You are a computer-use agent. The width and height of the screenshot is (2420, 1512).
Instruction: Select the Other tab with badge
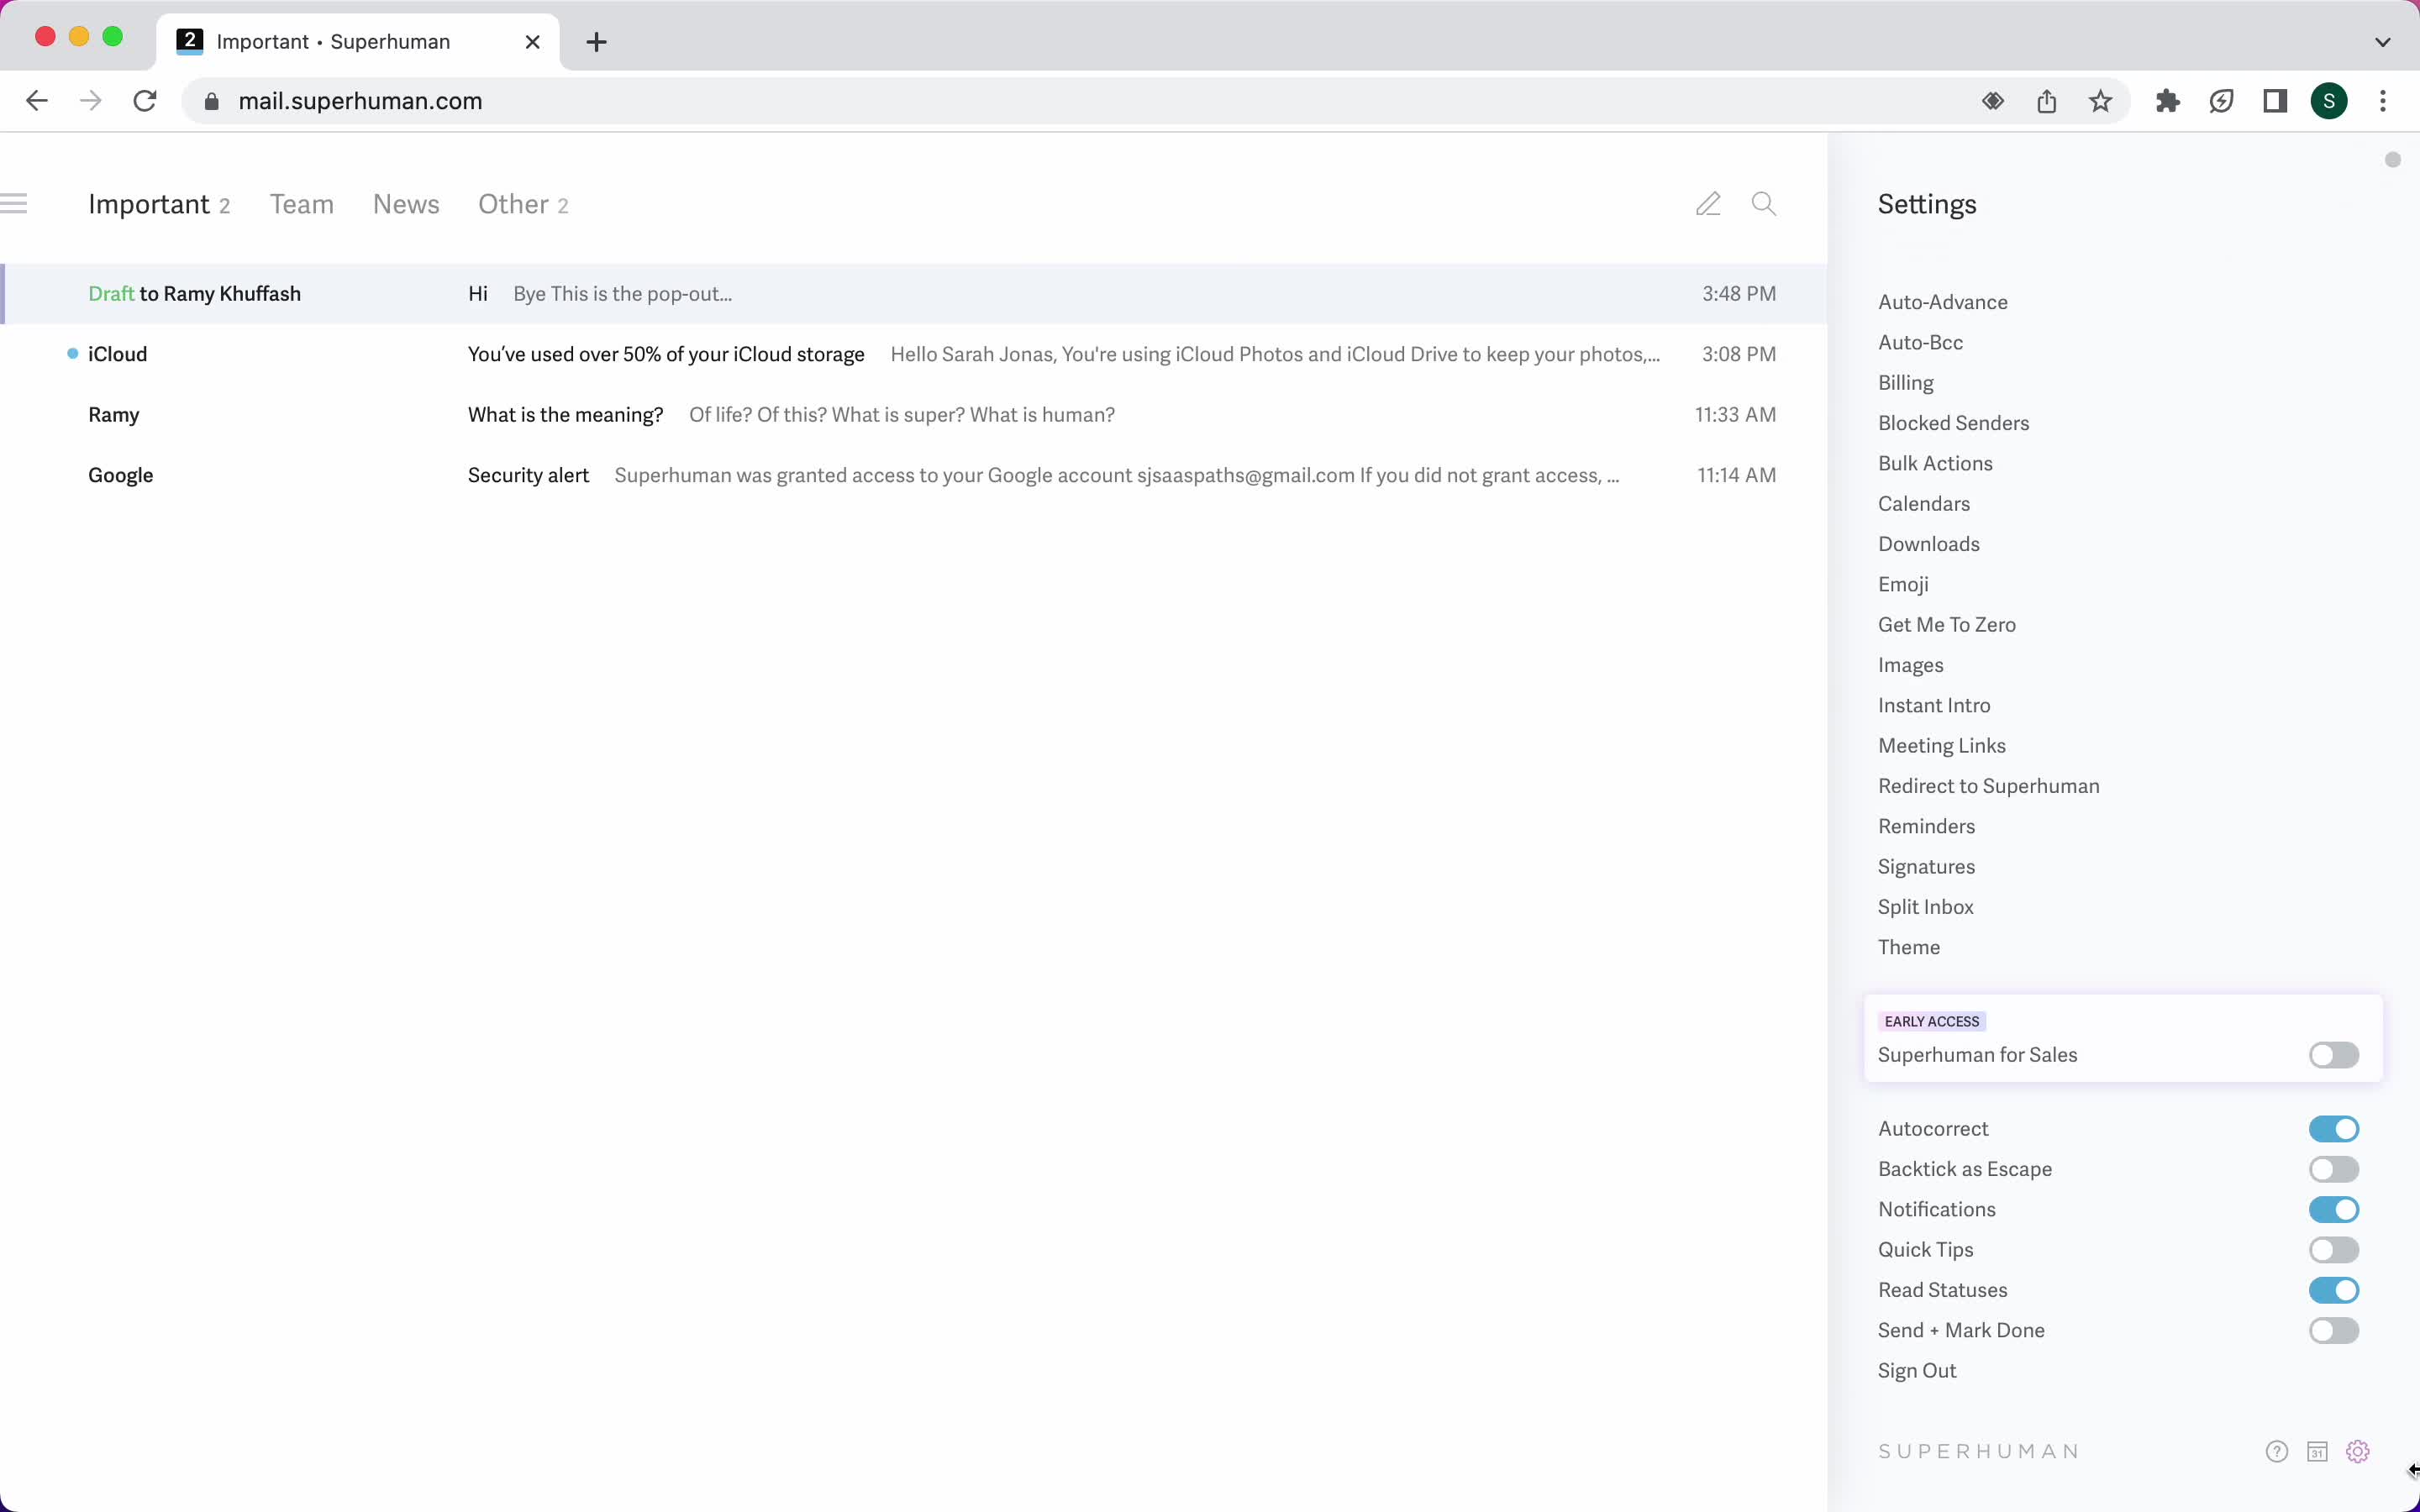click(523, 204)
